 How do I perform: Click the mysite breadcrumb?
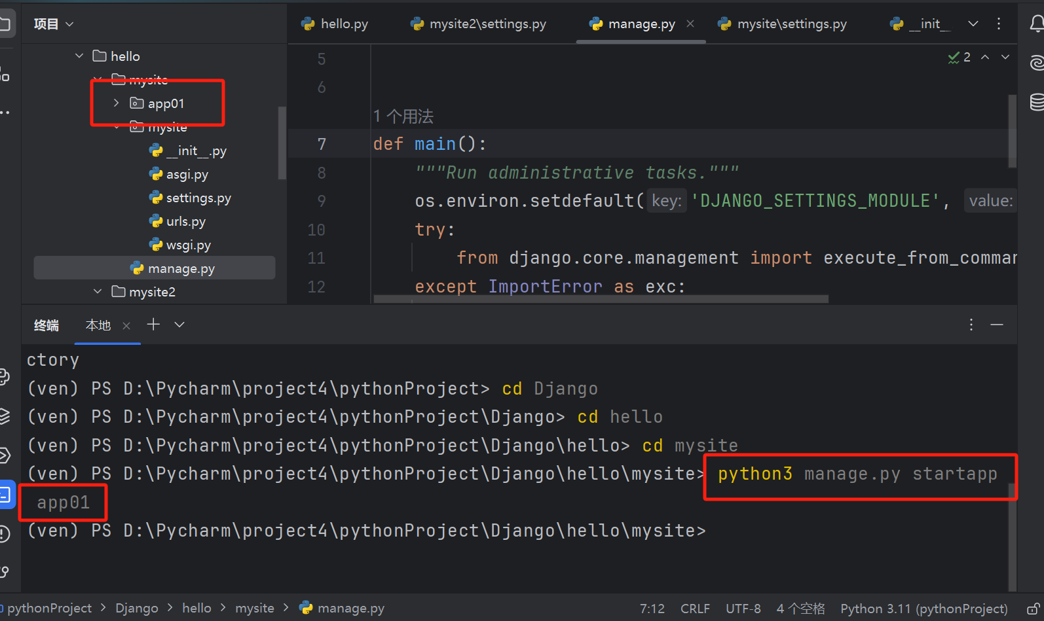[x=255, y=609]
